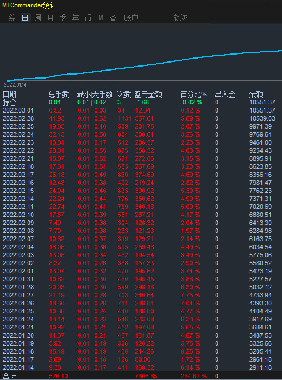Select the 2022.02.28 date row
The height and width of the screenshot is (380, 282).
(18, 118)
